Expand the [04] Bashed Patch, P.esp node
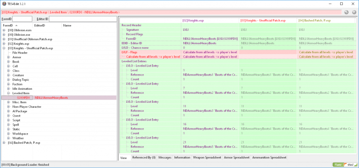 tap(4, 143)
